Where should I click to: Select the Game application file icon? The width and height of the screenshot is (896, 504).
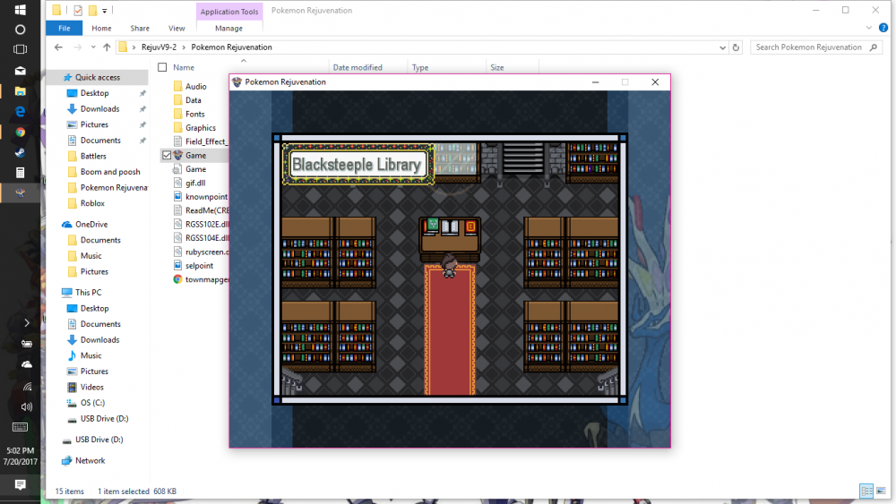click(x=177, y=155)
